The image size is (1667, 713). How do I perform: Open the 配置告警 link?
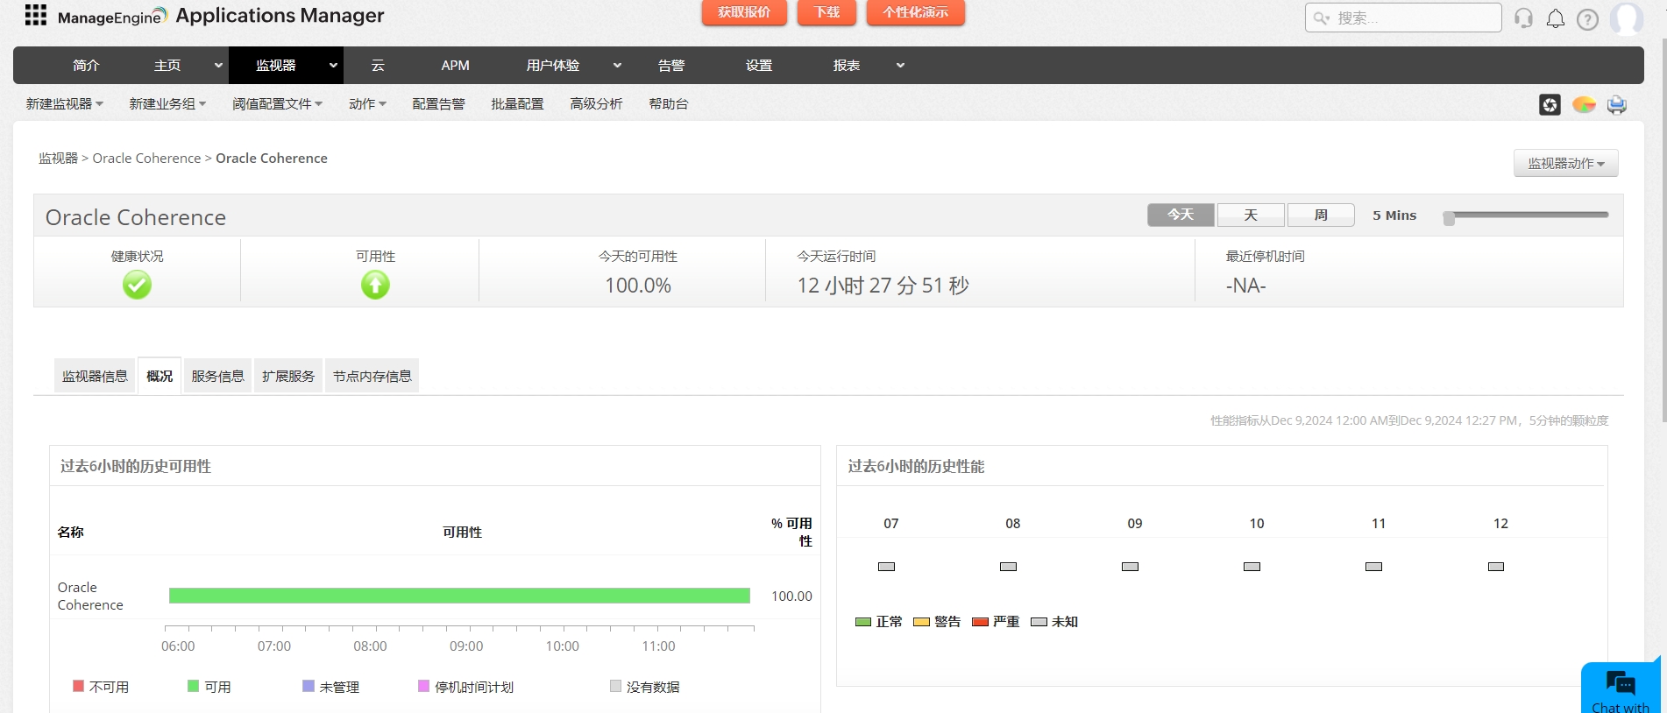point(438,104)
